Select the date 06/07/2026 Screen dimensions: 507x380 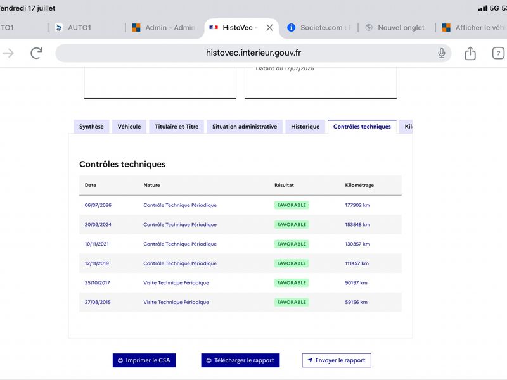coord(98,205)
